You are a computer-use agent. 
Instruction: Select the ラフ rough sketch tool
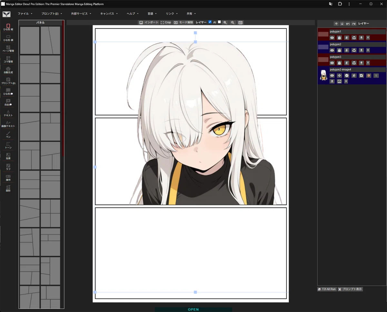[8, 167]
